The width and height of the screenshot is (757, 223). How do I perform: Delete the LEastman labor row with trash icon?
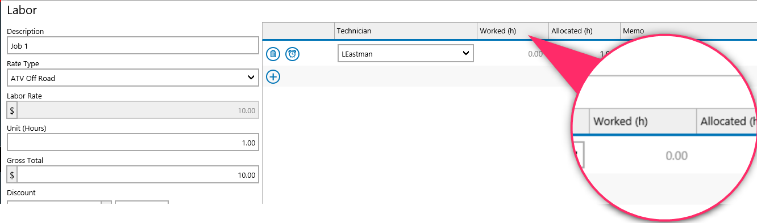pyautogui.click(x=273, y=54)
